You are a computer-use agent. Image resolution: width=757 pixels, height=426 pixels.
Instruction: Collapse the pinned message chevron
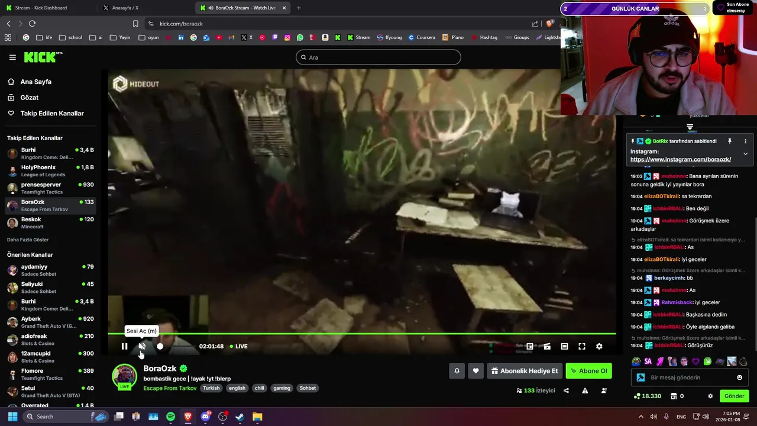[745, 154]
